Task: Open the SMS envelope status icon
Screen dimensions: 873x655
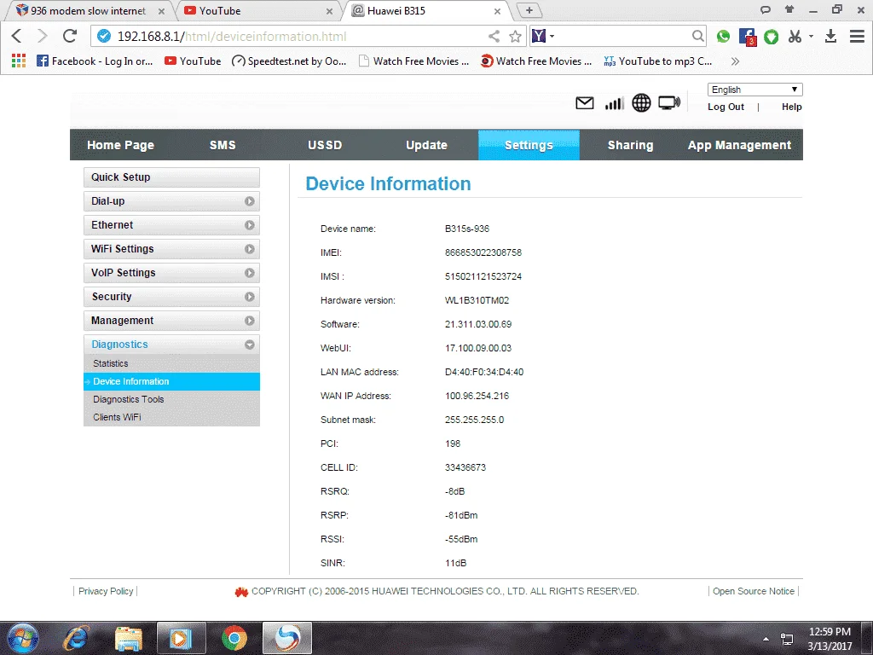Action: tap(584, 103)
